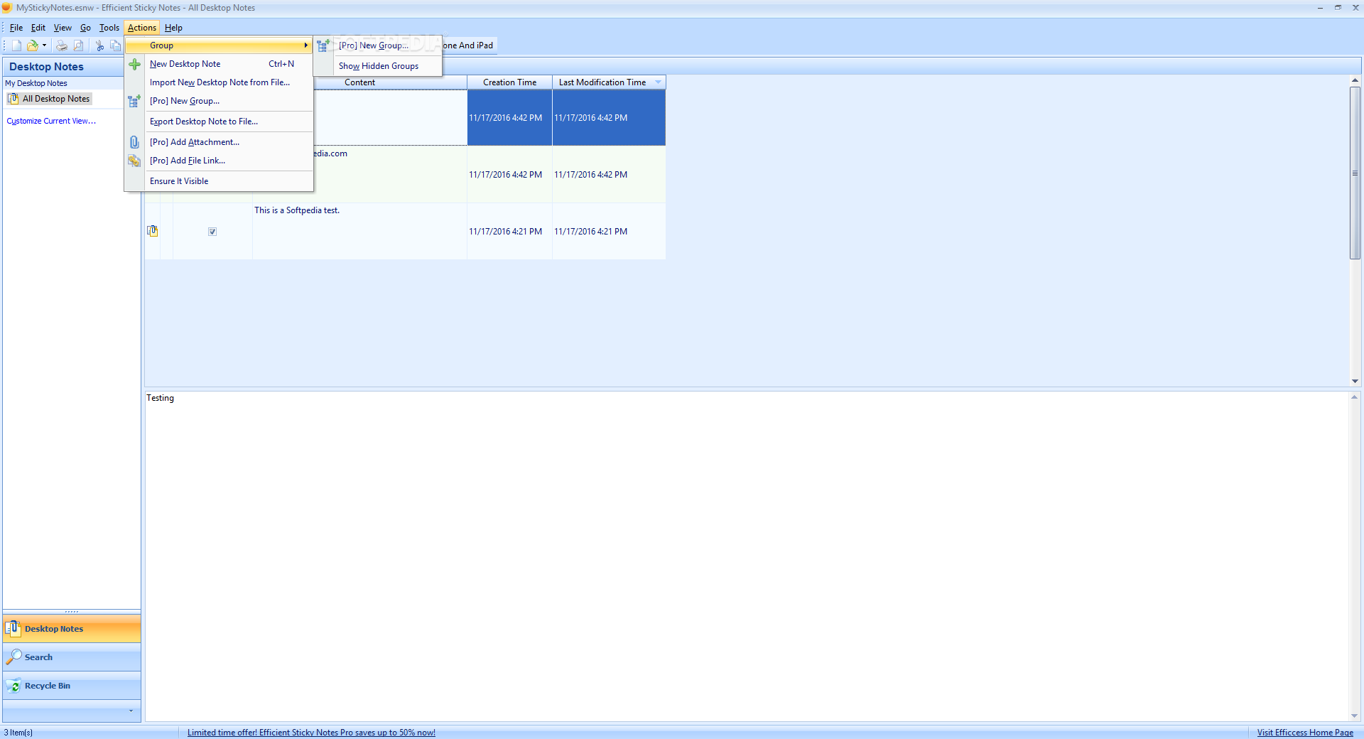Click the Cut scissors toolbar icon

[99, 45]
